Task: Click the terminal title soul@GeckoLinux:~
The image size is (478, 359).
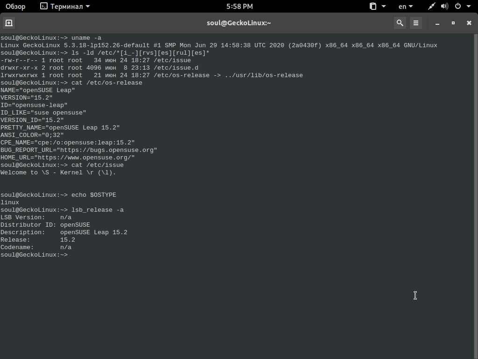Action: coord(239,23)
